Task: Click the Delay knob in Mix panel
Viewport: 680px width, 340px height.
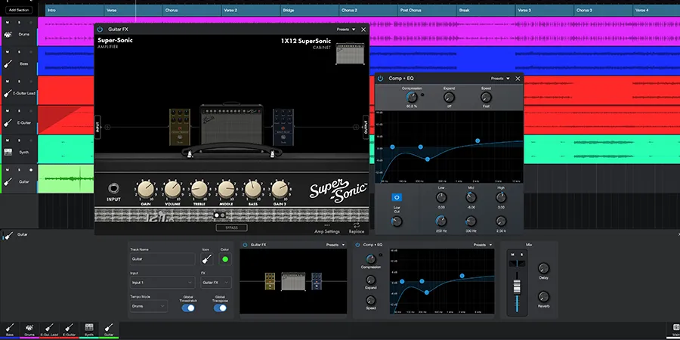Action: coord(543,268)
